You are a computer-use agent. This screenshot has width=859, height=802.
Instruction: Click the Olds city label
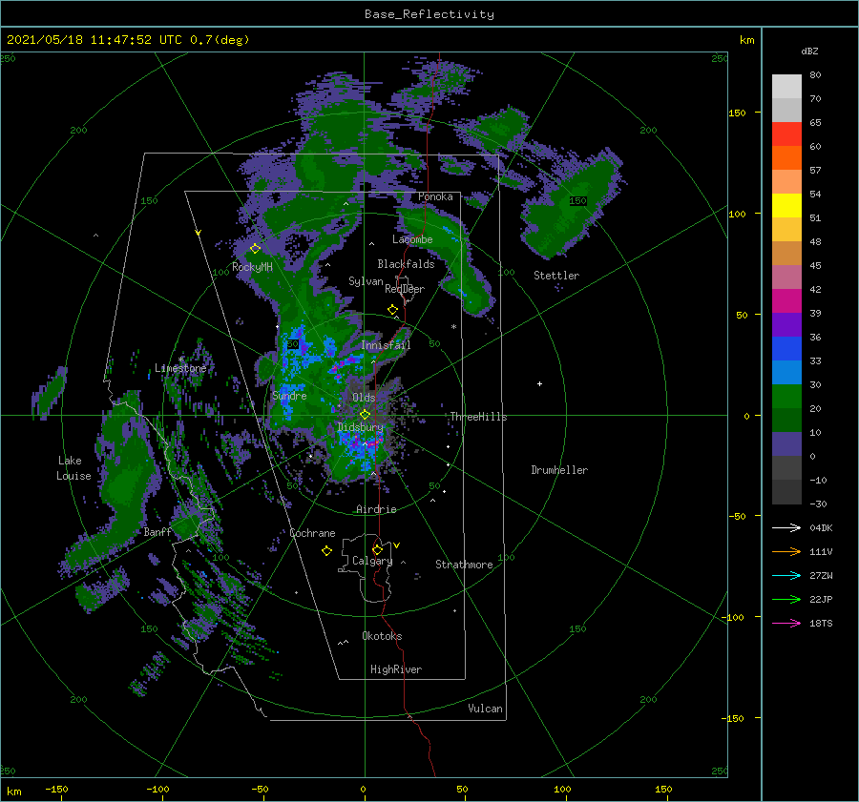tap(364, 398)
